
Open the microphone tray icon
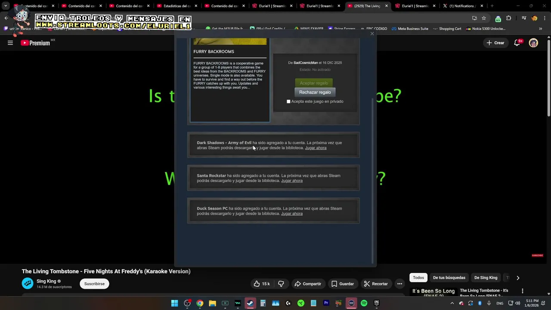pyautogui.click(x=489, y=303)
